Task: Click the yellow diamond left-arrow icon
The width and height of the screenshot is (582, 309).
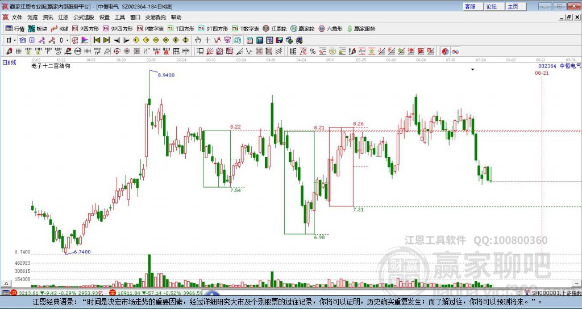Action: coord(136,40)
